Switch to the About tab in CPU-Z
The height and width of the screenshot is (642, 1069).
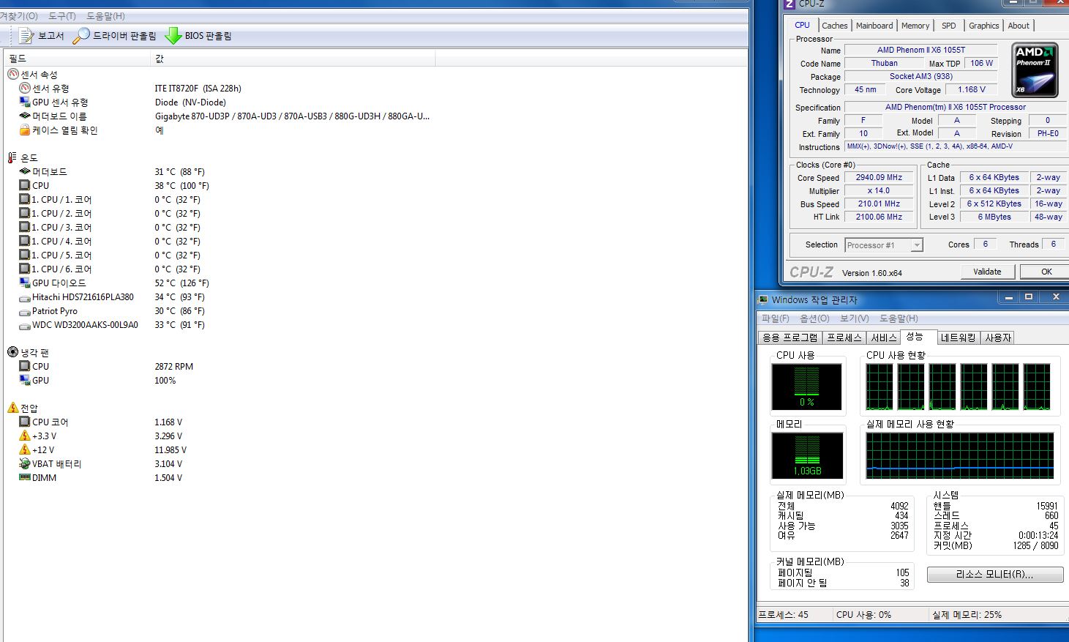[x=1019, y=26]
